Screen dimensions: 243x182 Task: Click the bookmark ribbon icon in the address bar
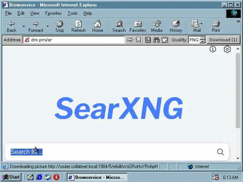coord(138,40)
